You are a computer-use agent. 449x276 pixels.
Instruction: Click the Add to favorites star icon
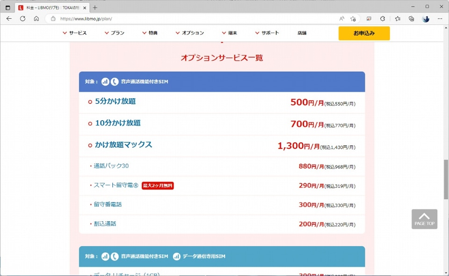pos(353,18)
